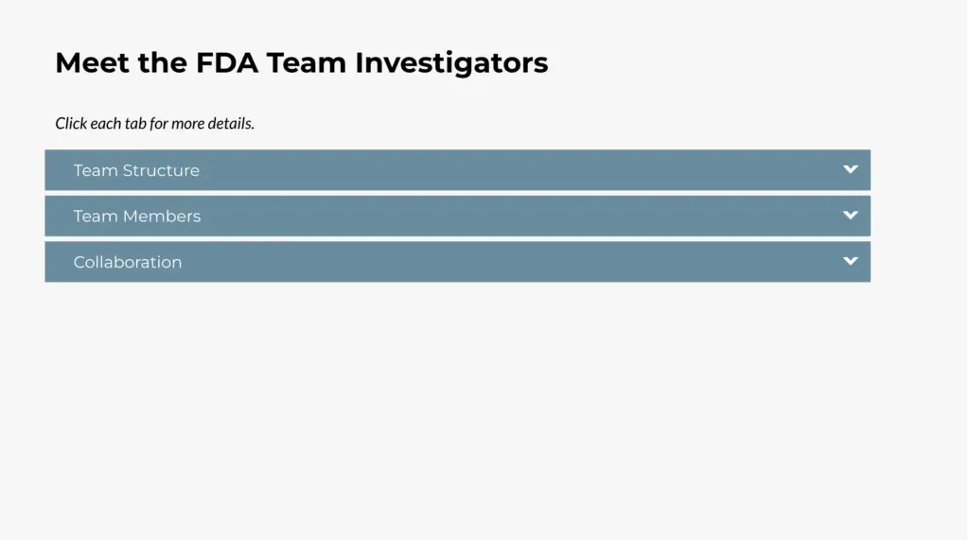Image resolution: width=969 pixels, height=540 pixels.
Task: Click the middle of the Team Structure bar
Action: pos(457,170)
